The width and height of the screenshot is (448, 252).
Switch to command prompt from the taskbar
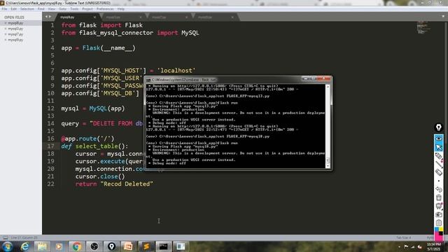coord(163,246)
